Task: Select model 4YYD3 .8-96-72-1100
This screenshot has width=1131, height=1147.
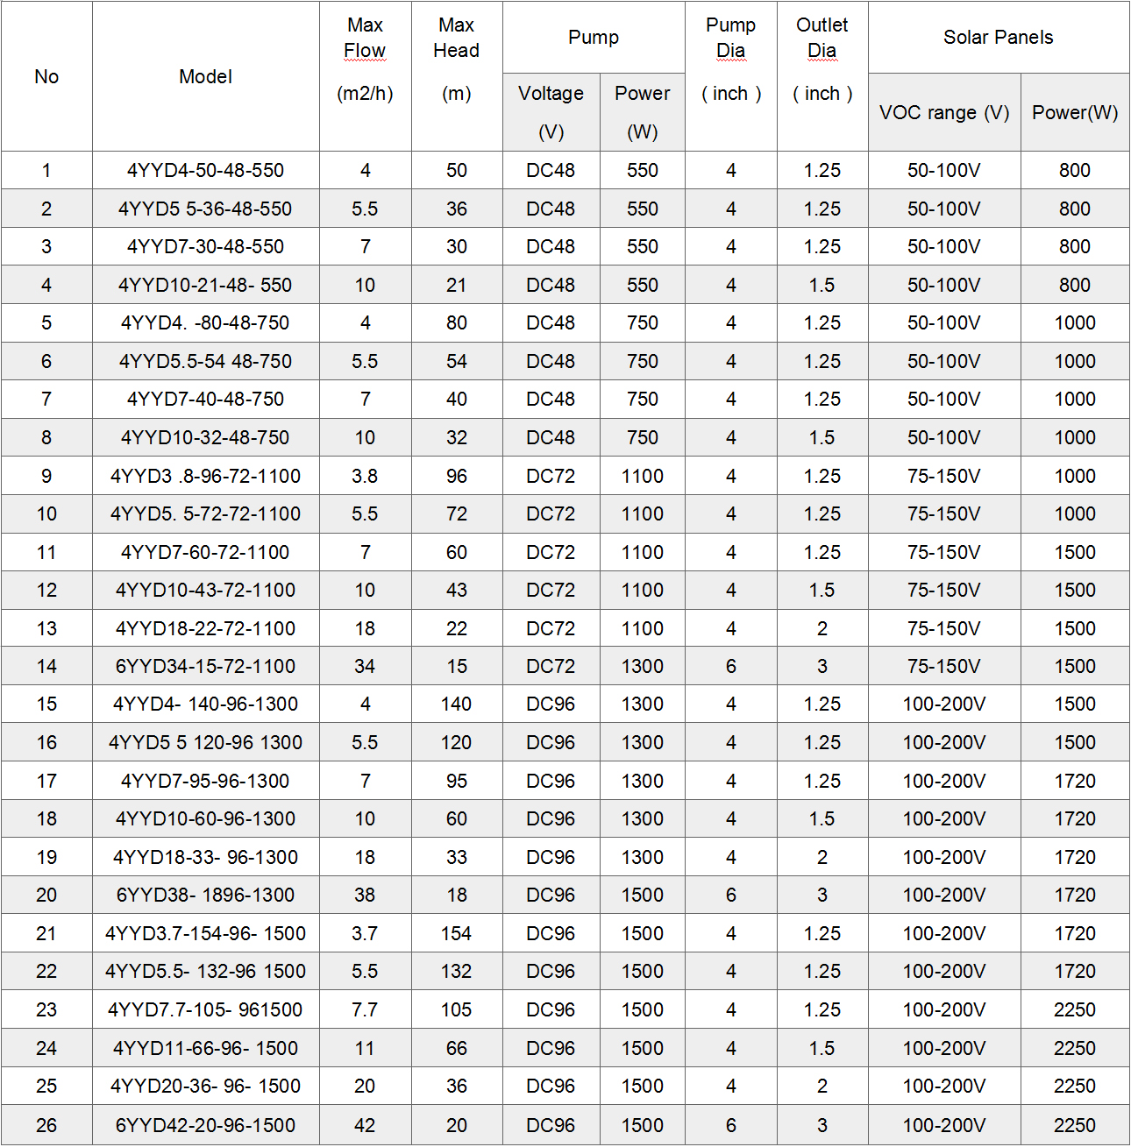Action: coord(205,476)
